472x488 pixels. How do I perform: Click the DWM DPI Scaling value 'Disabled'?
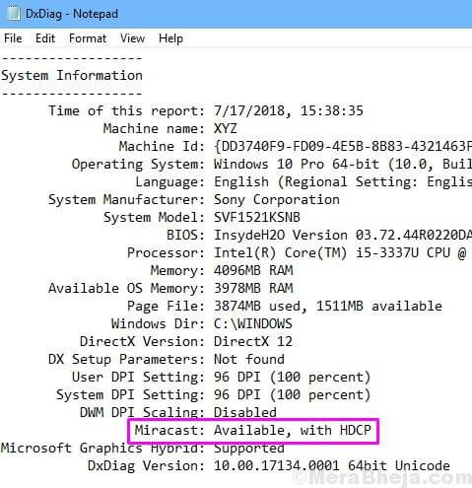tap(245, 413)
